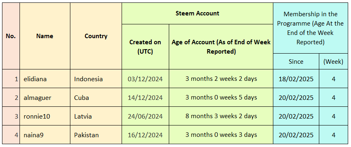Select the elidiana name cell
Screen dimensions: 351x147
click(x=45, y=79)
